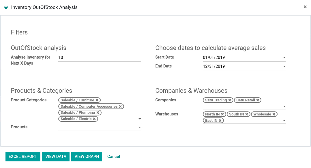Remove the Saleable / Electric tag

tap(94, 119)
